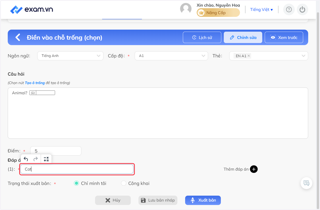The image size is (320, 210).
Task: Click the Lưu bản nháp save draft button
Action: coord(158,200)
